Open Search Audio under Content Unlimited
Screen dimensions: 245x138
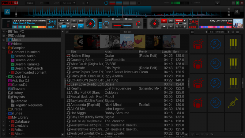(x=25, y=56)
